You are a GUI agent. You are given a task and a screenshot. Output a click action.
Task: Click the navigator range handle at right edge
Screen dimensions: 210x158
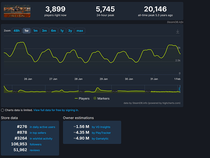coord(180,89)
